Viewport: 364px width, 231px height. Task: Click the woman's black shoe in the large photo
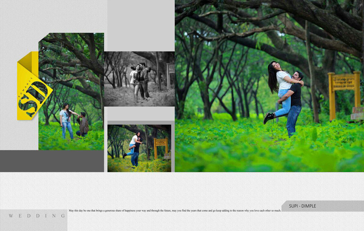point(269,117)
